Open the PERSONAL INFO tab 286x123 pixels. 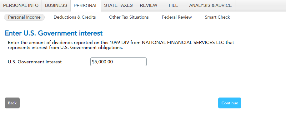[x=21, y=5]
